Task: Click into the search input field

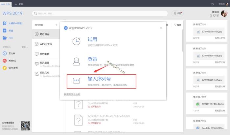Action: (x=100, y=13)
